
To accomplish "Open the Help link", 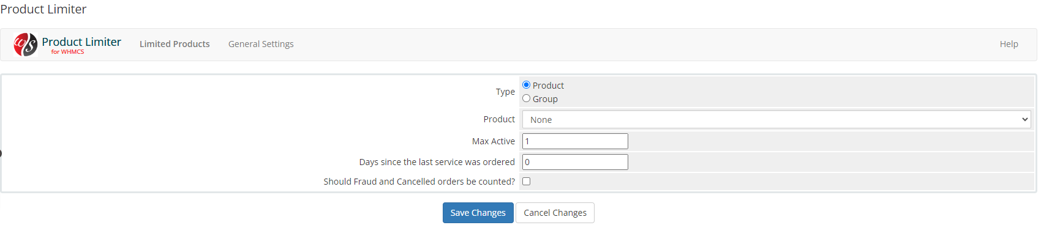I will tap(1009, 44).
